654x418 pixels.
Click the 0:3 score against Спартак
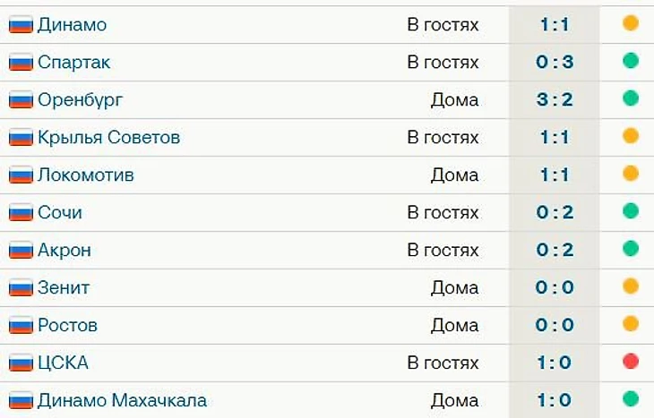coord(555,62)
